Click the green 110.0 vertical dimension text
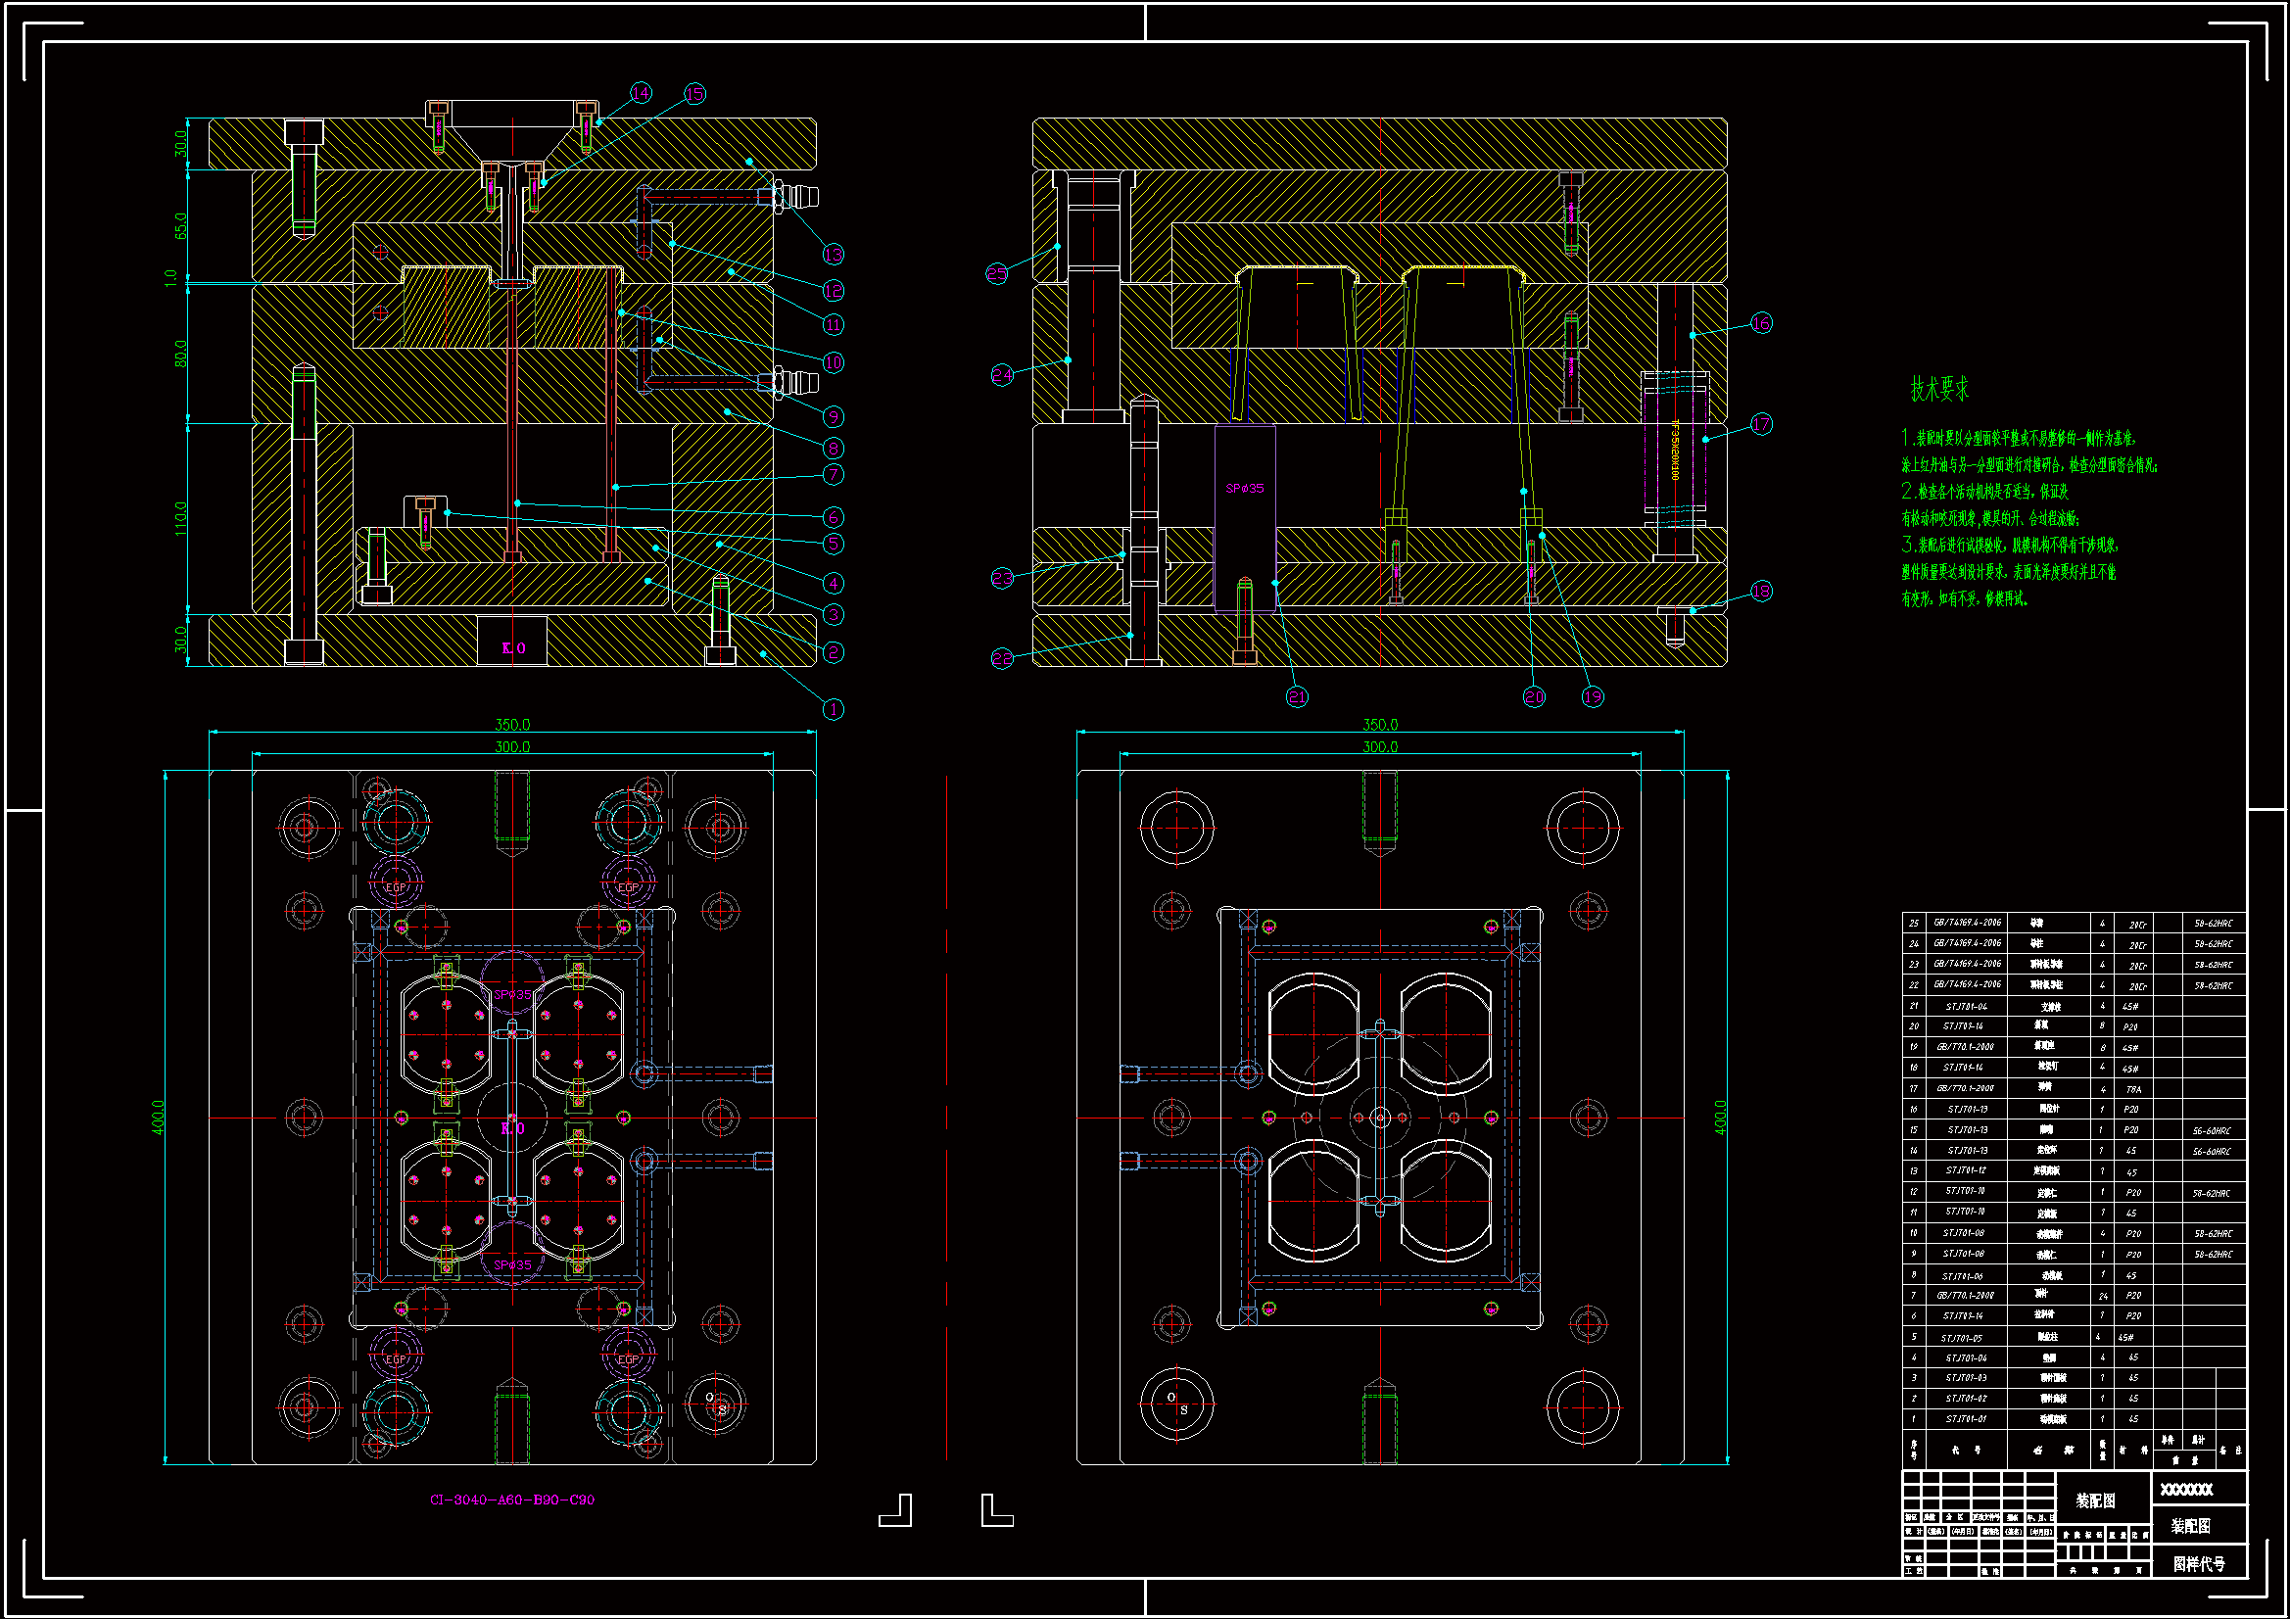The image size is (2290, 1619). 180,518
